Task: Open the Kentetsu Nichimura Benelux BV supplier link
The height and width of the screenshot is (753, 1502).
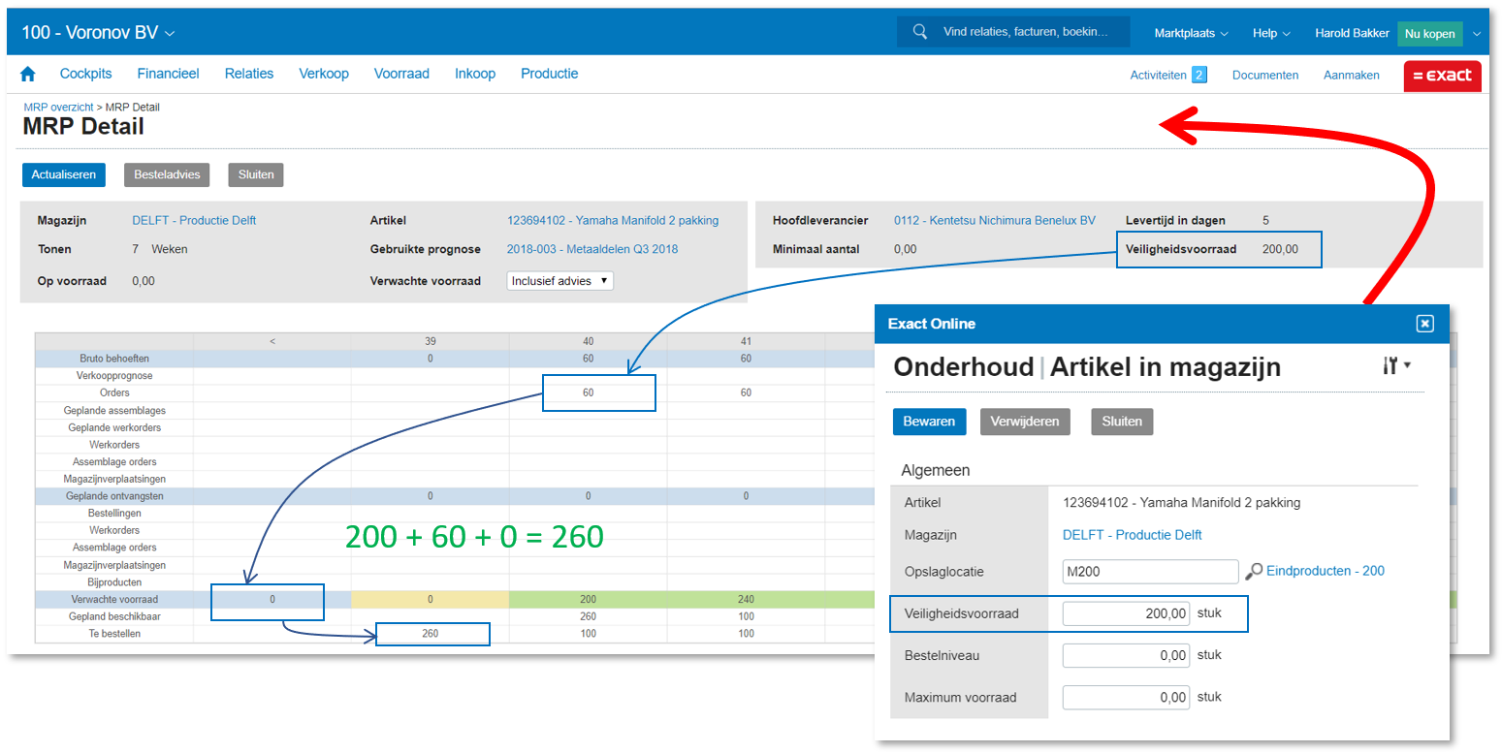Action: tap(994, 221)
